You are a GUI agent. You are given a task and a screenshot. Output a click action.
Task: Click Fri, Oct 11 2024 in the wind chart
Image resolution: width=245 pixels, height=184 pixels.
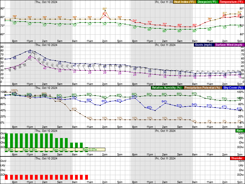(165, 45)
